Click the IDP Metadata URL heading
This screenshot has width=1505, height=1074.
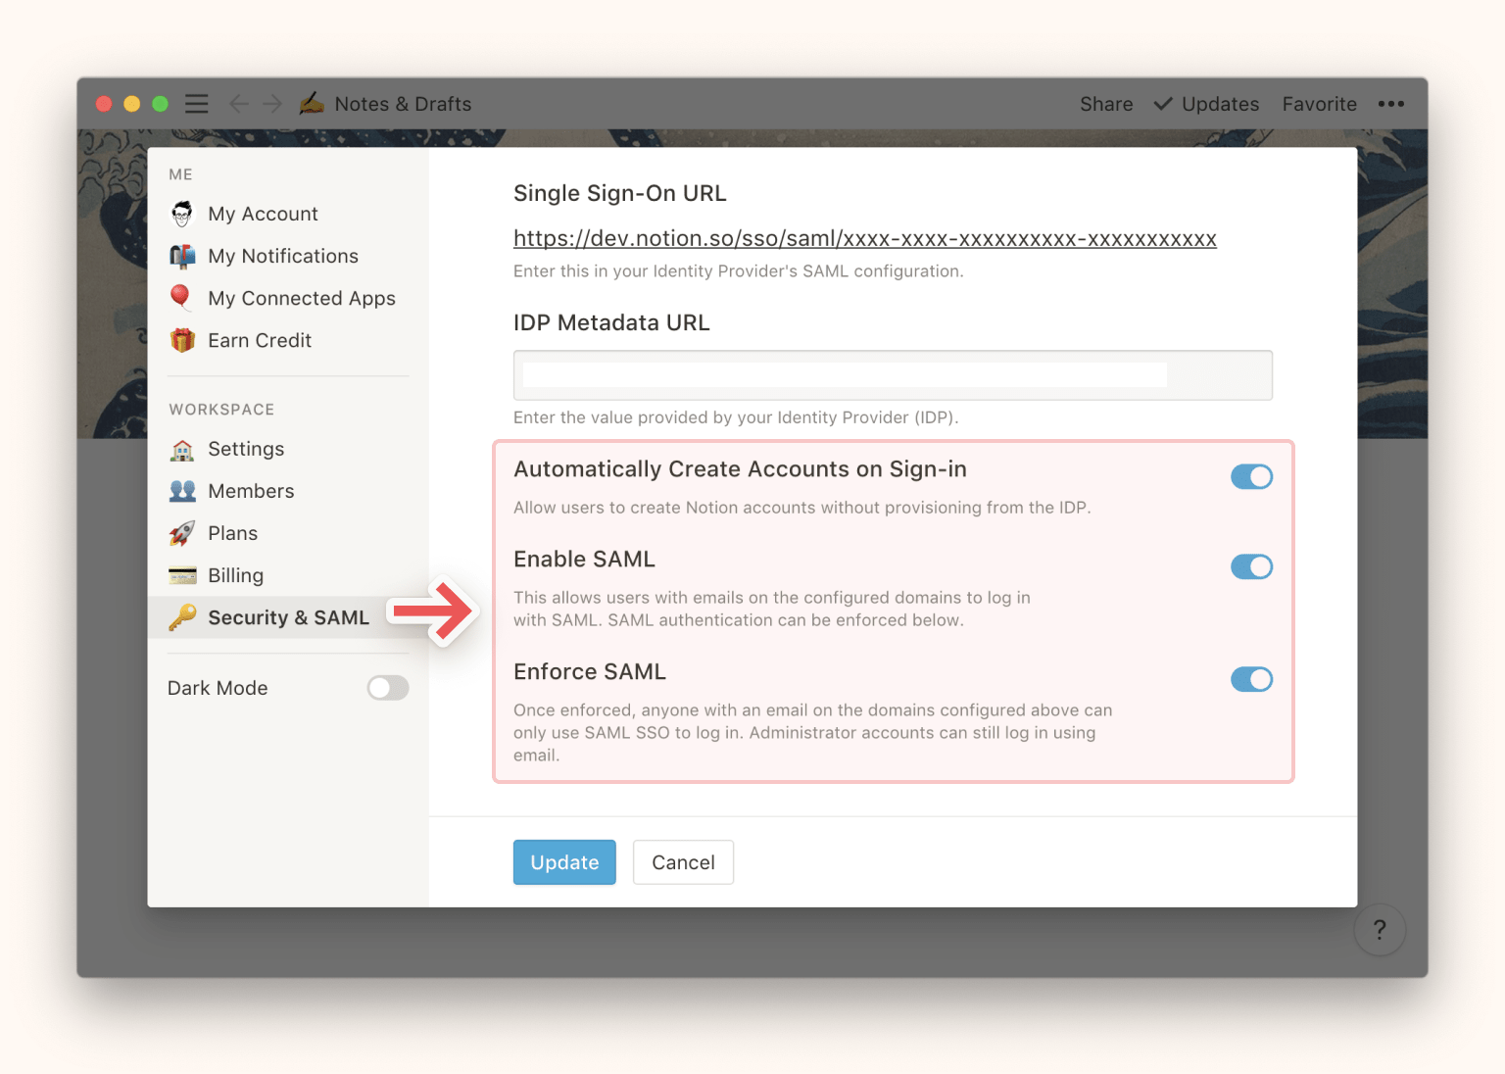pyautogui.click(x=611, y=322)
